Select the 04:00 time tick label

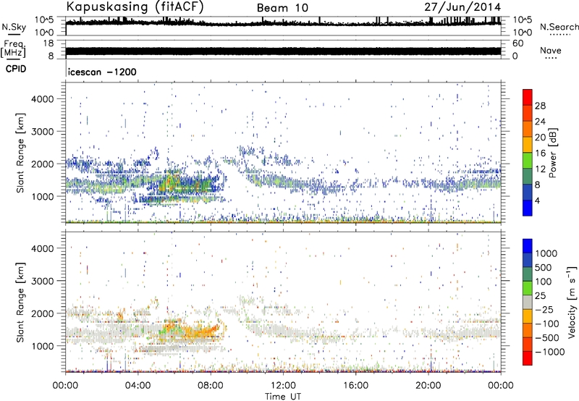pyautogui.click(x=138, y=386)
